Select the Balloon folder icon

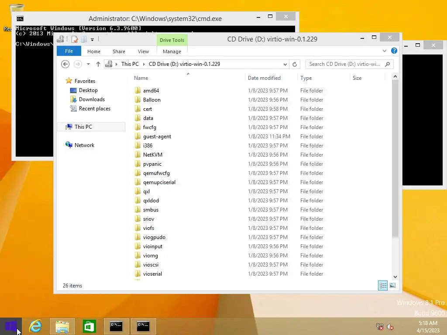pos(138,100)
